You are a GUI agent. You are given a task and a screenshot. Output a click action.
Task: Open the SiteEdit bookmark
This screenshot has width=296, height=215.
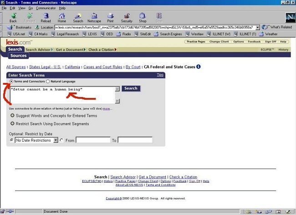tap(143, 34)
